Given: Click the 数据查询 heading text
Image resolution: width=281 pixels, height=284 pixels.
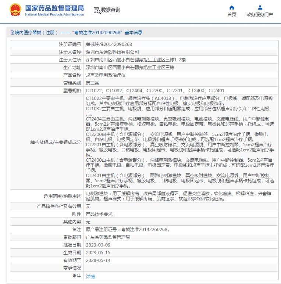Looking at the screenshot, I should [x=111, y=10].
